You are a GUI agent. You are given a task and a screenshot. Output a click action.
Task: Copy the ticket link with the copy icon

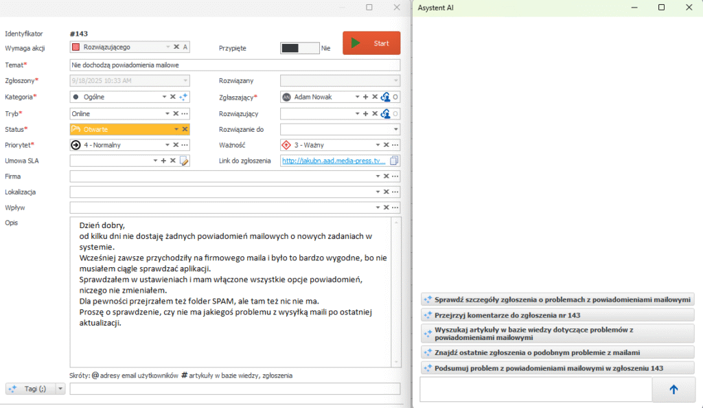pos(394,161)
